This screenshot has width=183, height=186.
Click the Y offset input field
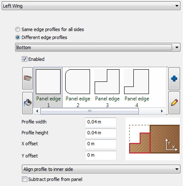coord(101,155)
